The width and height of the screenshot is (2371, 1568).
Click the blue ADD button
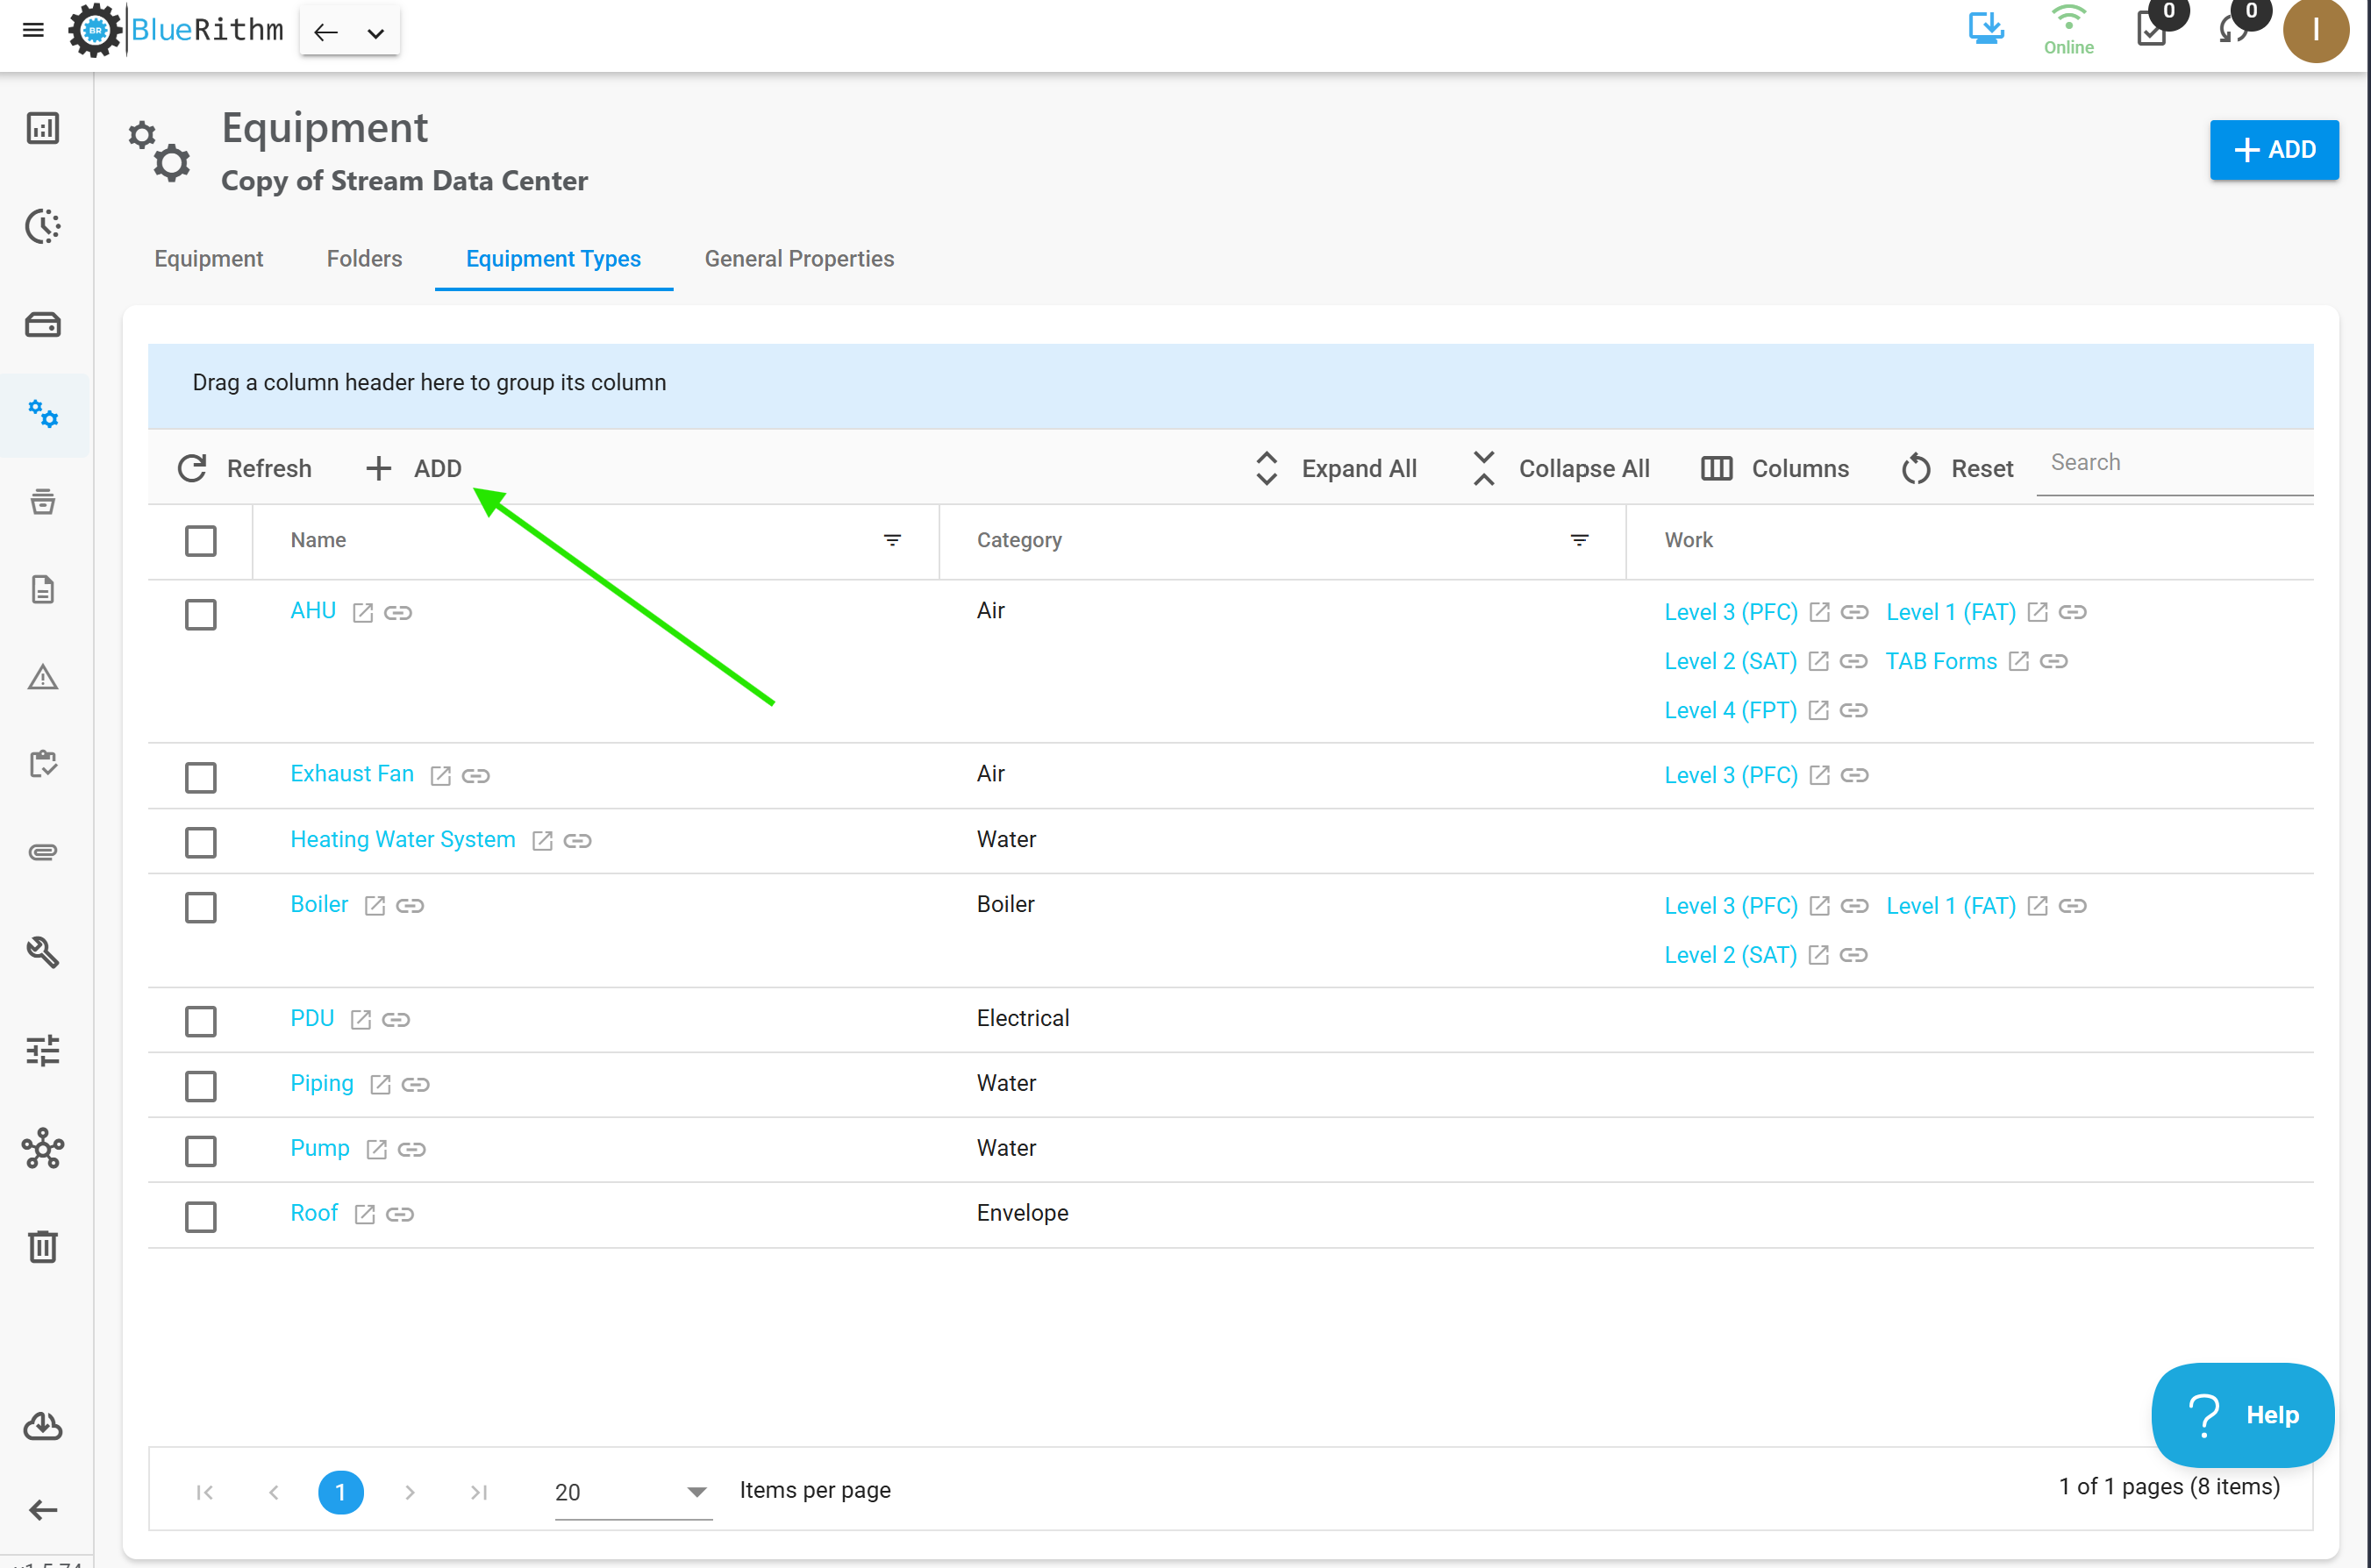2274,150
